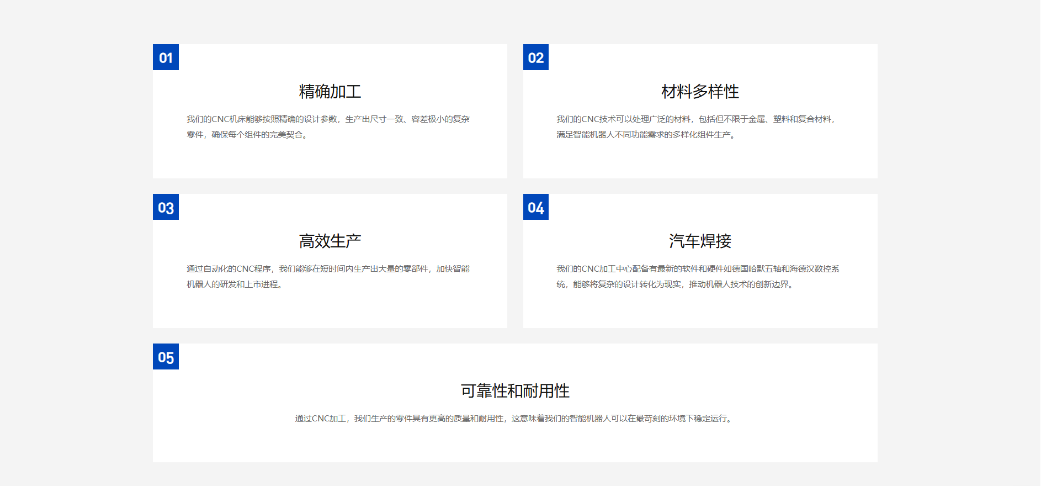Click the 汽车焊接 description text
The height and width of the screenshot is (486, 1041).
pyautogui.click(x=698, y=277)
